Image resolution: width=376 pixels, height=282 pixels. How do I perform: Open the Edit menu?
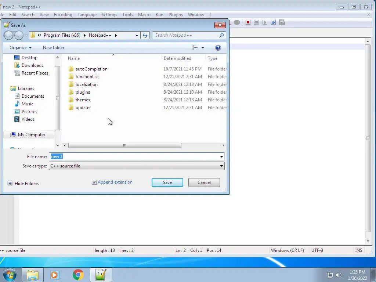13,15
